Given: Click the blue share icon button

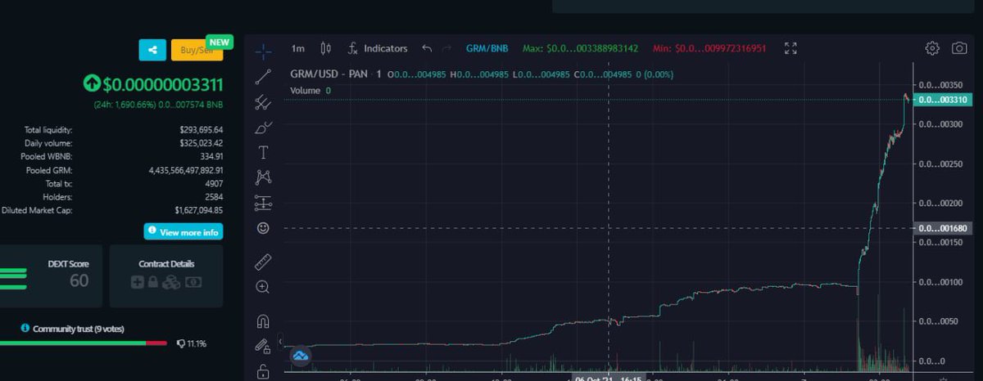Looking at the screenshot, I should pyautogui.click(x=152, y=50).
